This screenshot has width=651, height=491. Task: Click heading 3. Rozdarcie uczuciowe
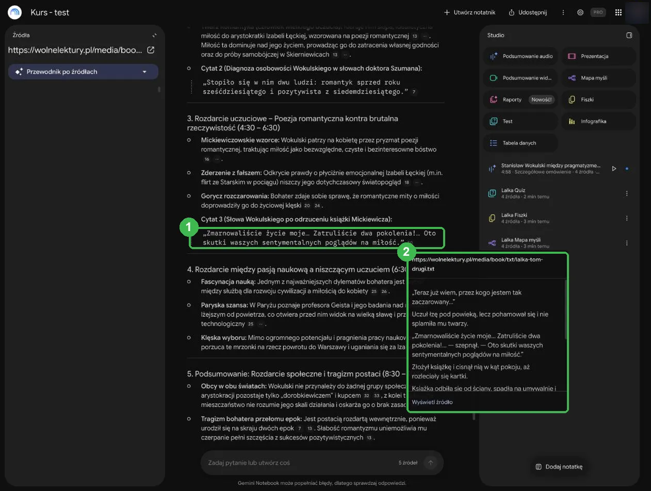pyautogui.click(x=292, y=123)
